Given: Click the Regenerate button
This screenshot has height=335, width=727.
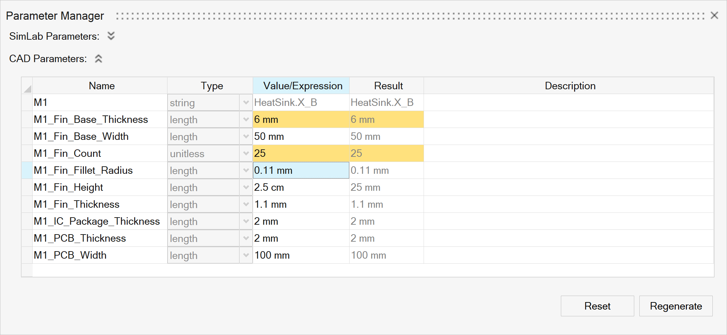Looking at the screenshot, I should point(675,306).
